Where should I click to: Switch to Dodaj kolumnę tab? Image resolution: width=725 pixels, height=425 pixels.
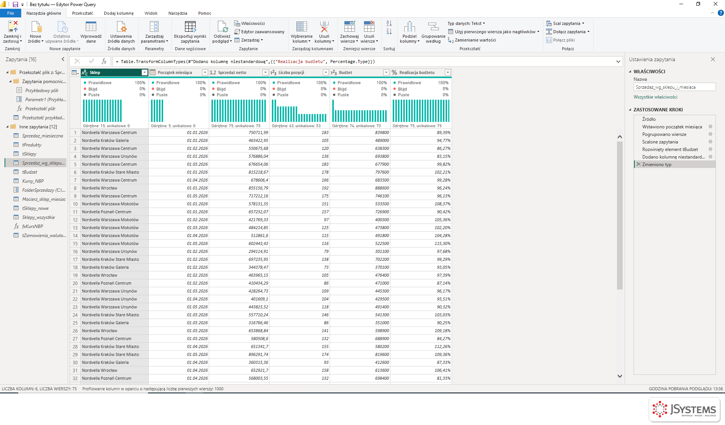point(119,13)
